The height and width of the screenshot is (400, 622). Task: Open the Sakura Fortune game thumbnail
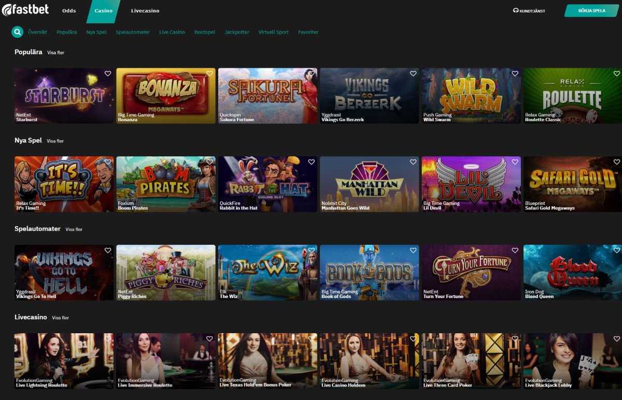pos(267,96)
